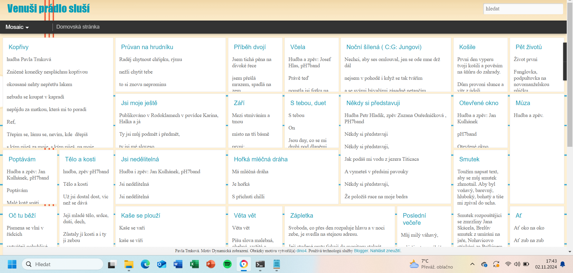Open Microsoft Edge from the taskbar
The height and width of the screenshot is (273, 573).
[x=145, y=264]
